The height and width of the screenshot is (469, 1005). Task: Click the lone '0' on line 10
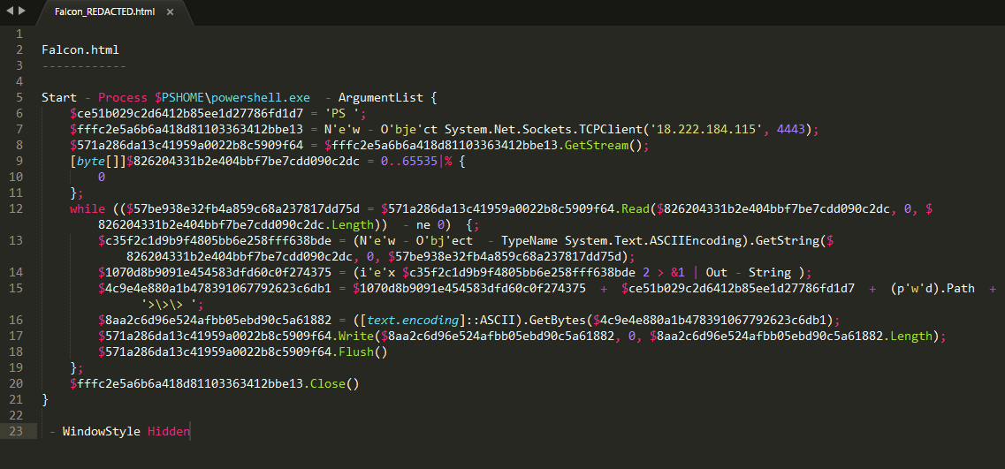click(x=102, y=177)
